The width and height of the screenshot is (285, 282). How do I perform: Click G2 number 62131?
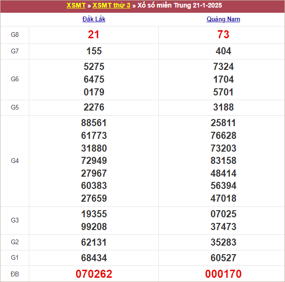click(x=94, y=242)
